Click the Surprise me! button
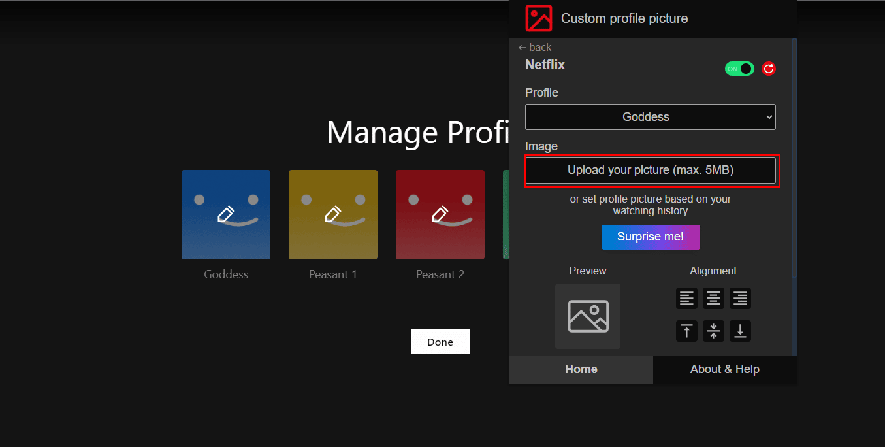 pyautogui.click(x=651, y=237)
